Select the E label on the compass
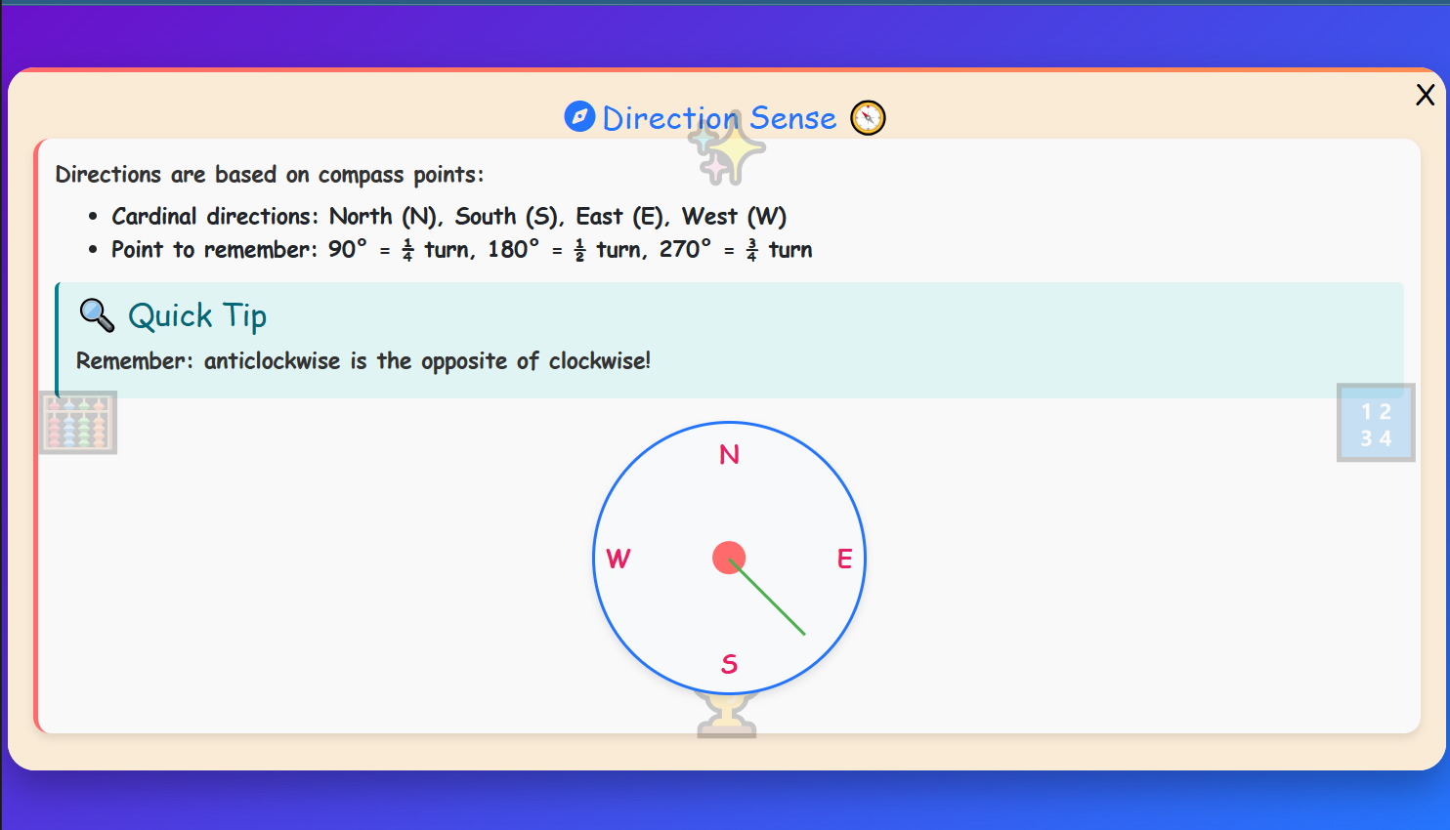The height and width of the screenshot is (830, 1450). [x=844, y=559]
